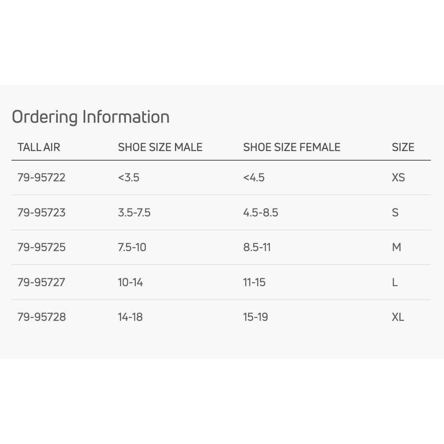Select the TALL AIR column header
444x444 pixels.
[39, 147]
